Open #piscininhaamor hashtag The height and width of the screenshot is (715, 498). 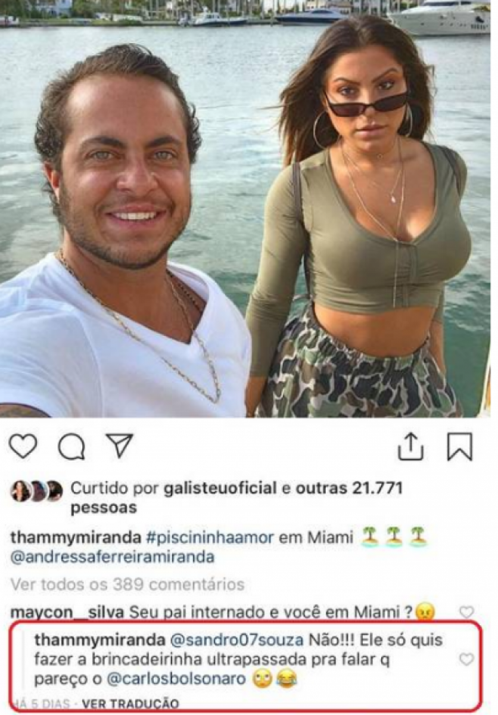[210, 537]
